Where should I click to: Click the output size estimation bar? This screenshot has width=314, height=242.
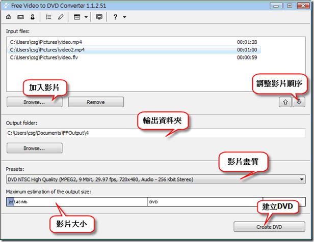click(156, 202)
